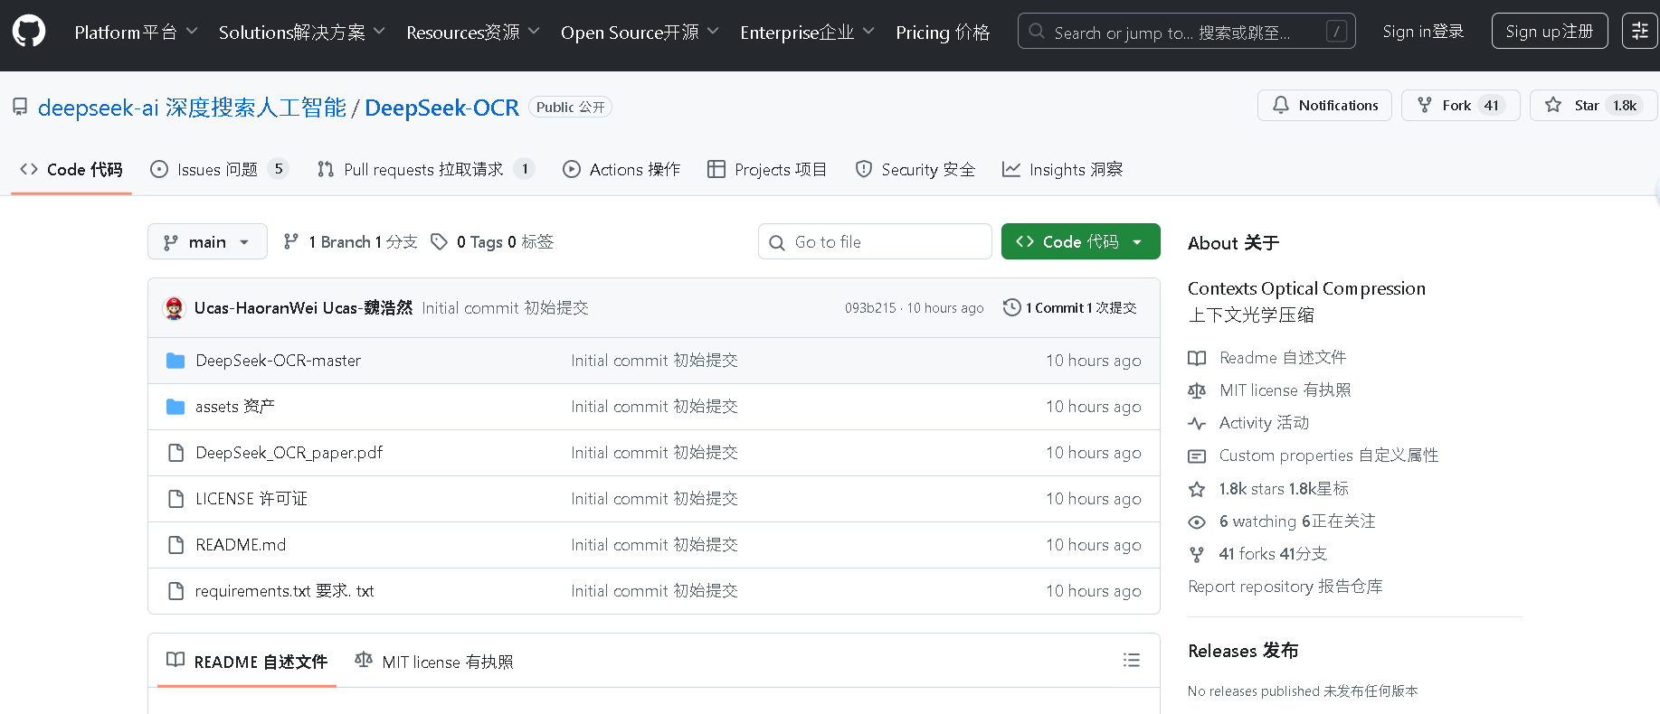Open the DeepSeek-OCR repository name link

pyautogui.click(x=441, y=108)
